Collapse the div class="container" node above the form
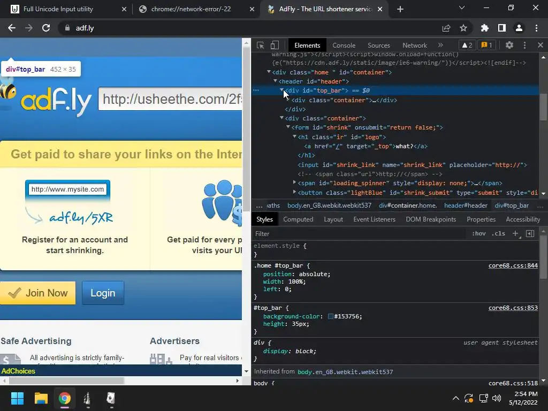The image size is (548, 411). (x=281, y=118)
